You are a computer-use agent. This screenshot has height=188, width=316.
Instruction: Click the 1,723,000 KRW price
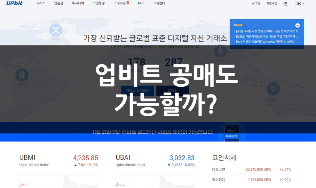point(259,180)
